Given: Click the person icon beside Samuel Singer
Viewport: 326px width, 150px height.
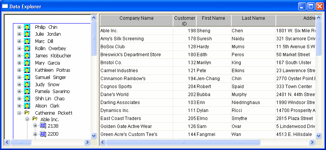Looking at the screenshot, I should pyautogui.click(x=27, y=77).
